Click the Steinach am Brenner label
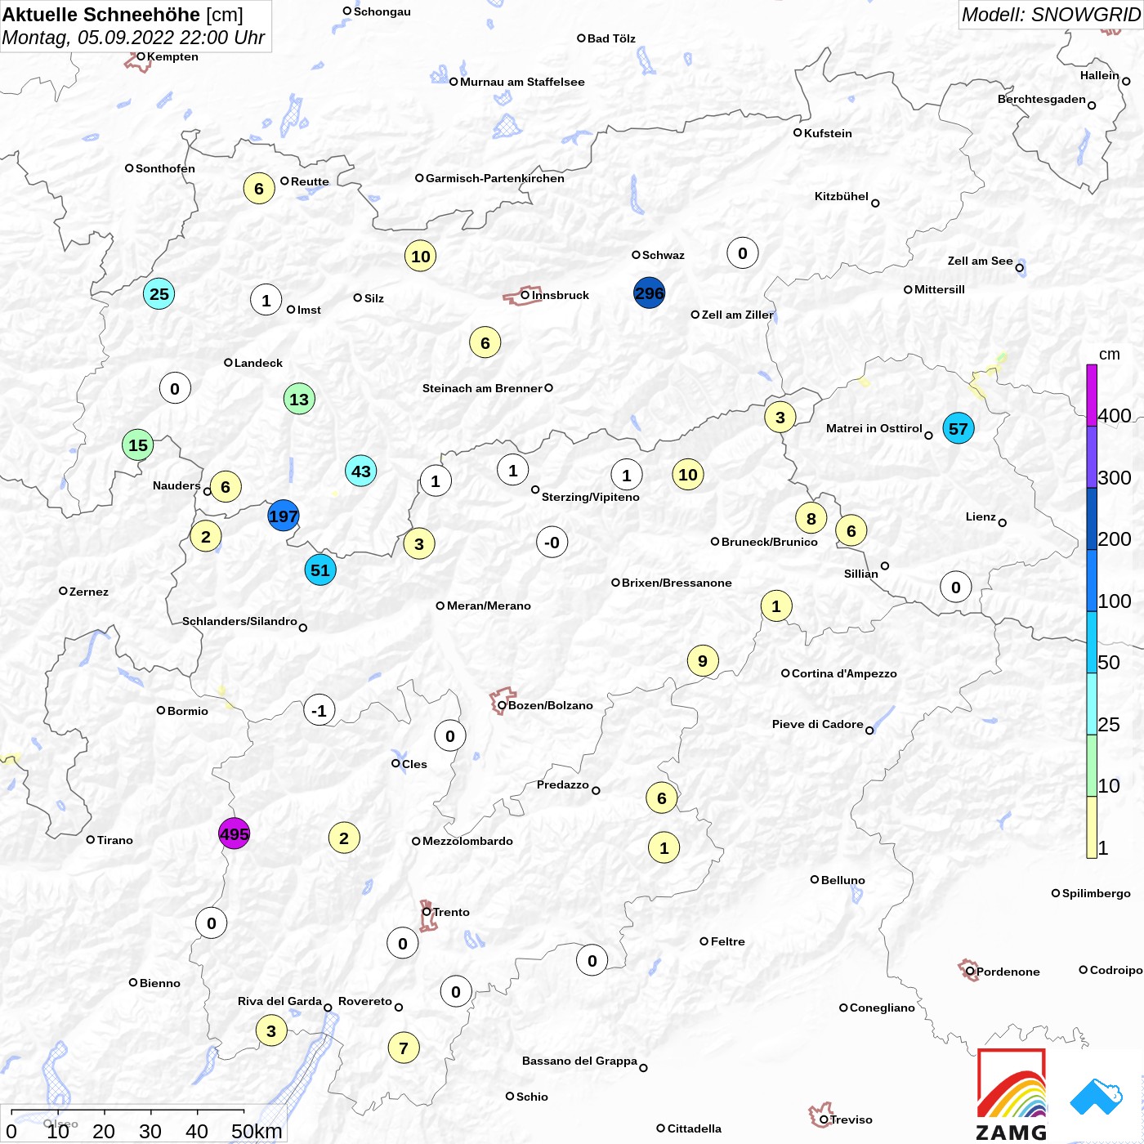1144x1144 pixels. [482, 388]
